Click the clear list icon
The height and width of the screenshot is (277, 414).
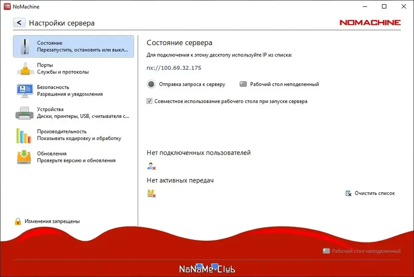coord(348,193)
